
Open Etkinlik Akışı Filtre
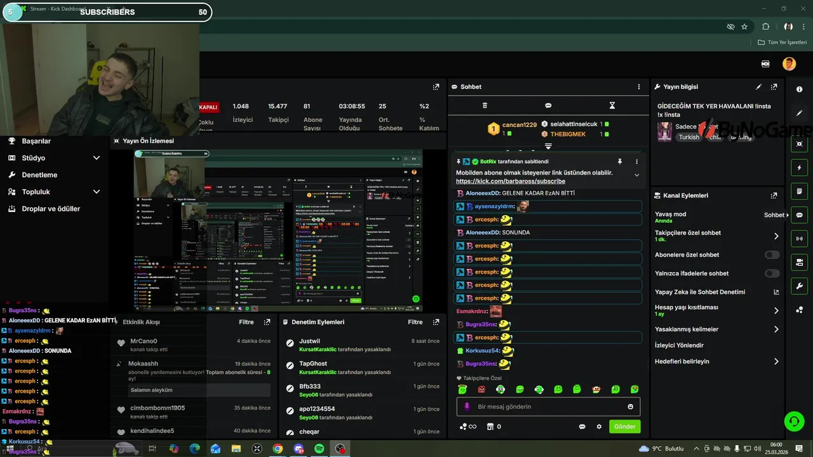tap(246, 322)
